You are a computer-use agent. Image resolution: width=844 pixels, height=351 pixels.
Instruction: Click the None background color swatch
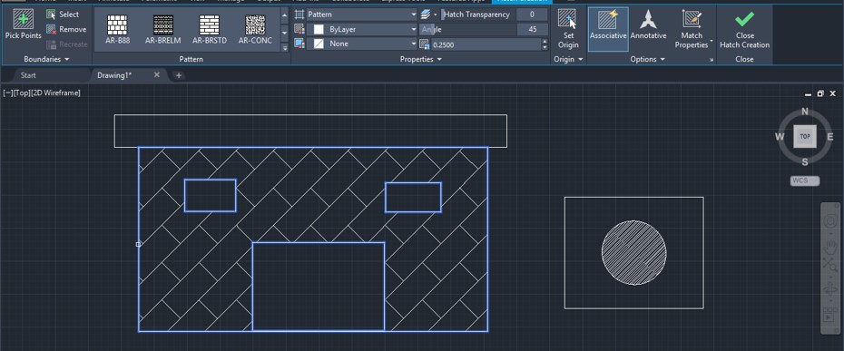[319, 44]
